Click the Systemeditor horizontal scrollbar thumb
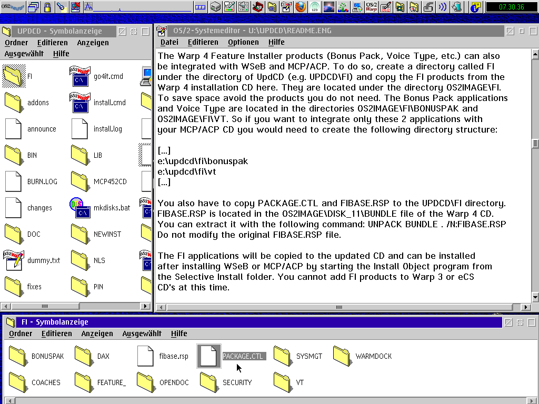 (x=339, y=307)
